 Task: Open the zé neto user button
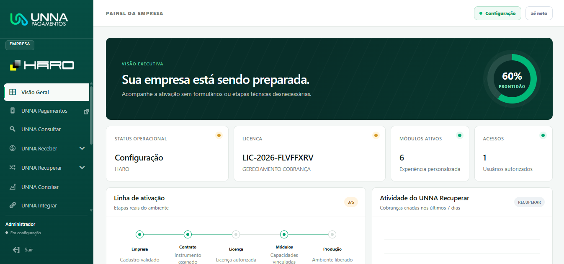point(539,13)
